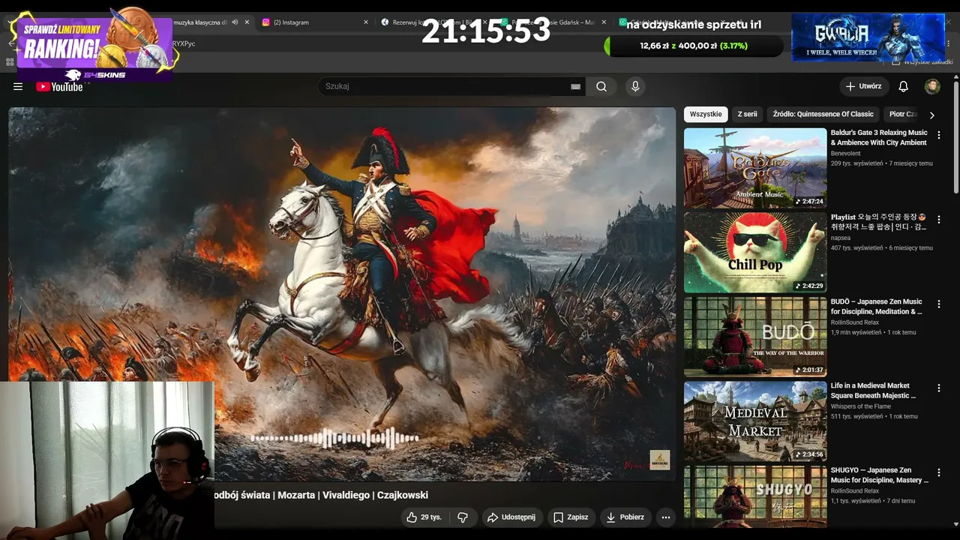
Task: Open options for BUDŌ Japanese Zen video
Action: pyautogui.click(x=938, y=304)
